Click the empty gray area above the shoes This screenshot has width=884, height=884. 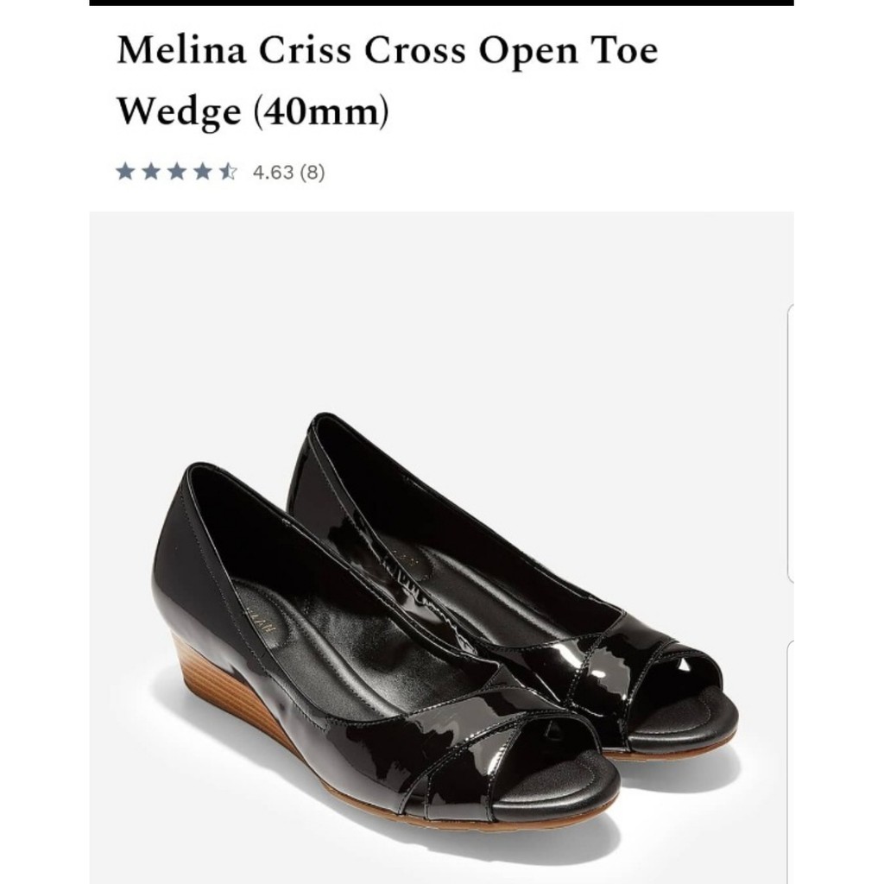[x=441, y=319]
